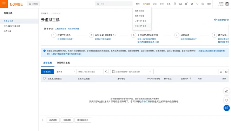The image size is (231, 131).
Task: Expand the 主机名 filter dropdown
Action: [x=66, y=71]
